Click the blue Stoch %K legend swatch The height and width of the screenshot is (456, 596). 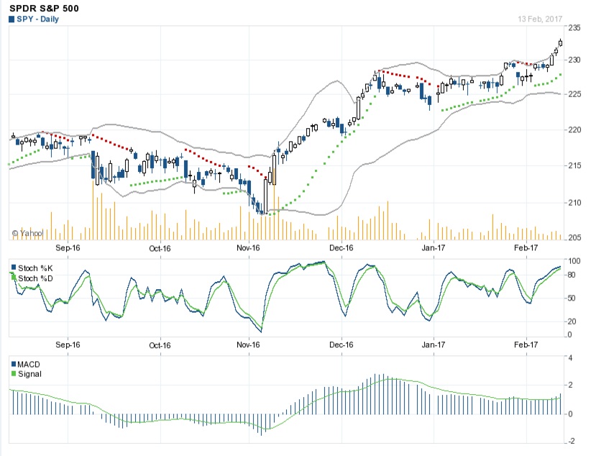coord(14,268)
